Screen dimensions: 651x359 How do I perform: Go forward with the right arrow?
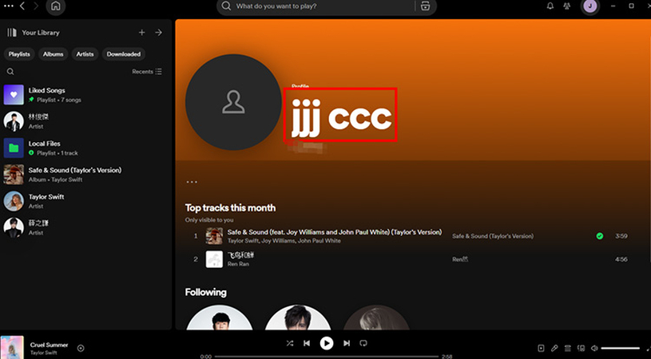coord(36,6)
